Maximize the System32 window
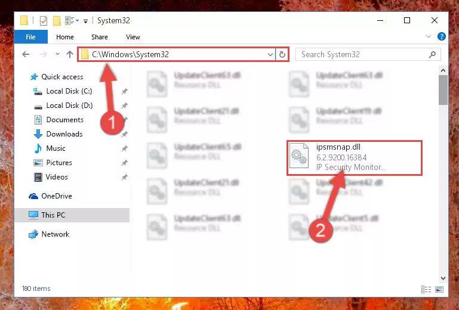459x310 pixels. tap(407, 20)
